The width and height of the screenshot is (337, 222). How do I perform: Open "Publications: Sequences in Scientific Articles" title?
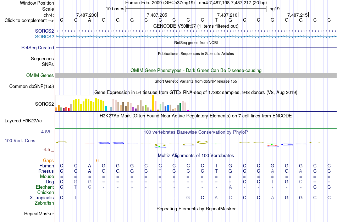196,54
